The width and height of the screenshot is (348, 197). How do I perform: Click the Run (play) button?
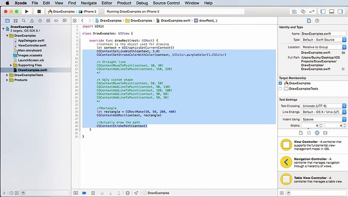coord(27,11)
